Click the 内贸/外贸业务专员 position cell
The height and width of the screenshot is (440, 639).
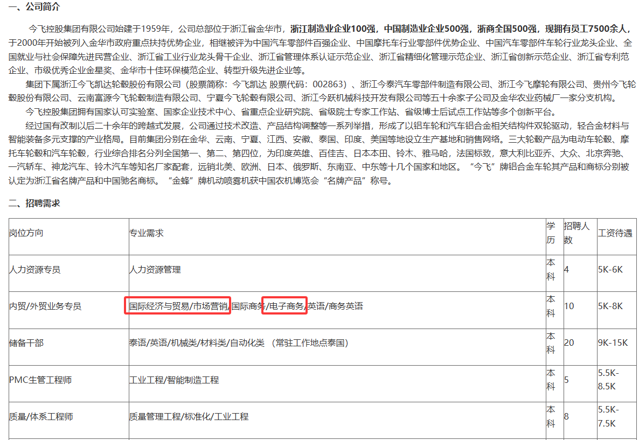point(45,306)
